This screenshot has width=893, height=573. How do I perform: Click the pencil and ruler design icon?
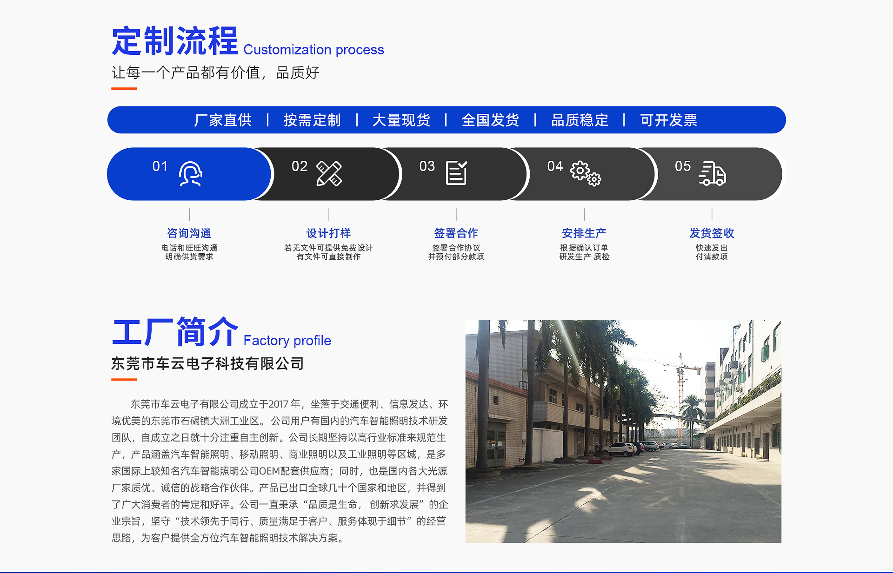pos(329,174)
